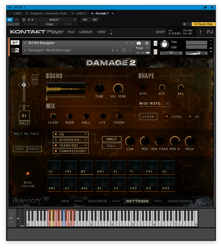
Task: Solo the instrument with header S button
Action: click(x=155, y=43)
